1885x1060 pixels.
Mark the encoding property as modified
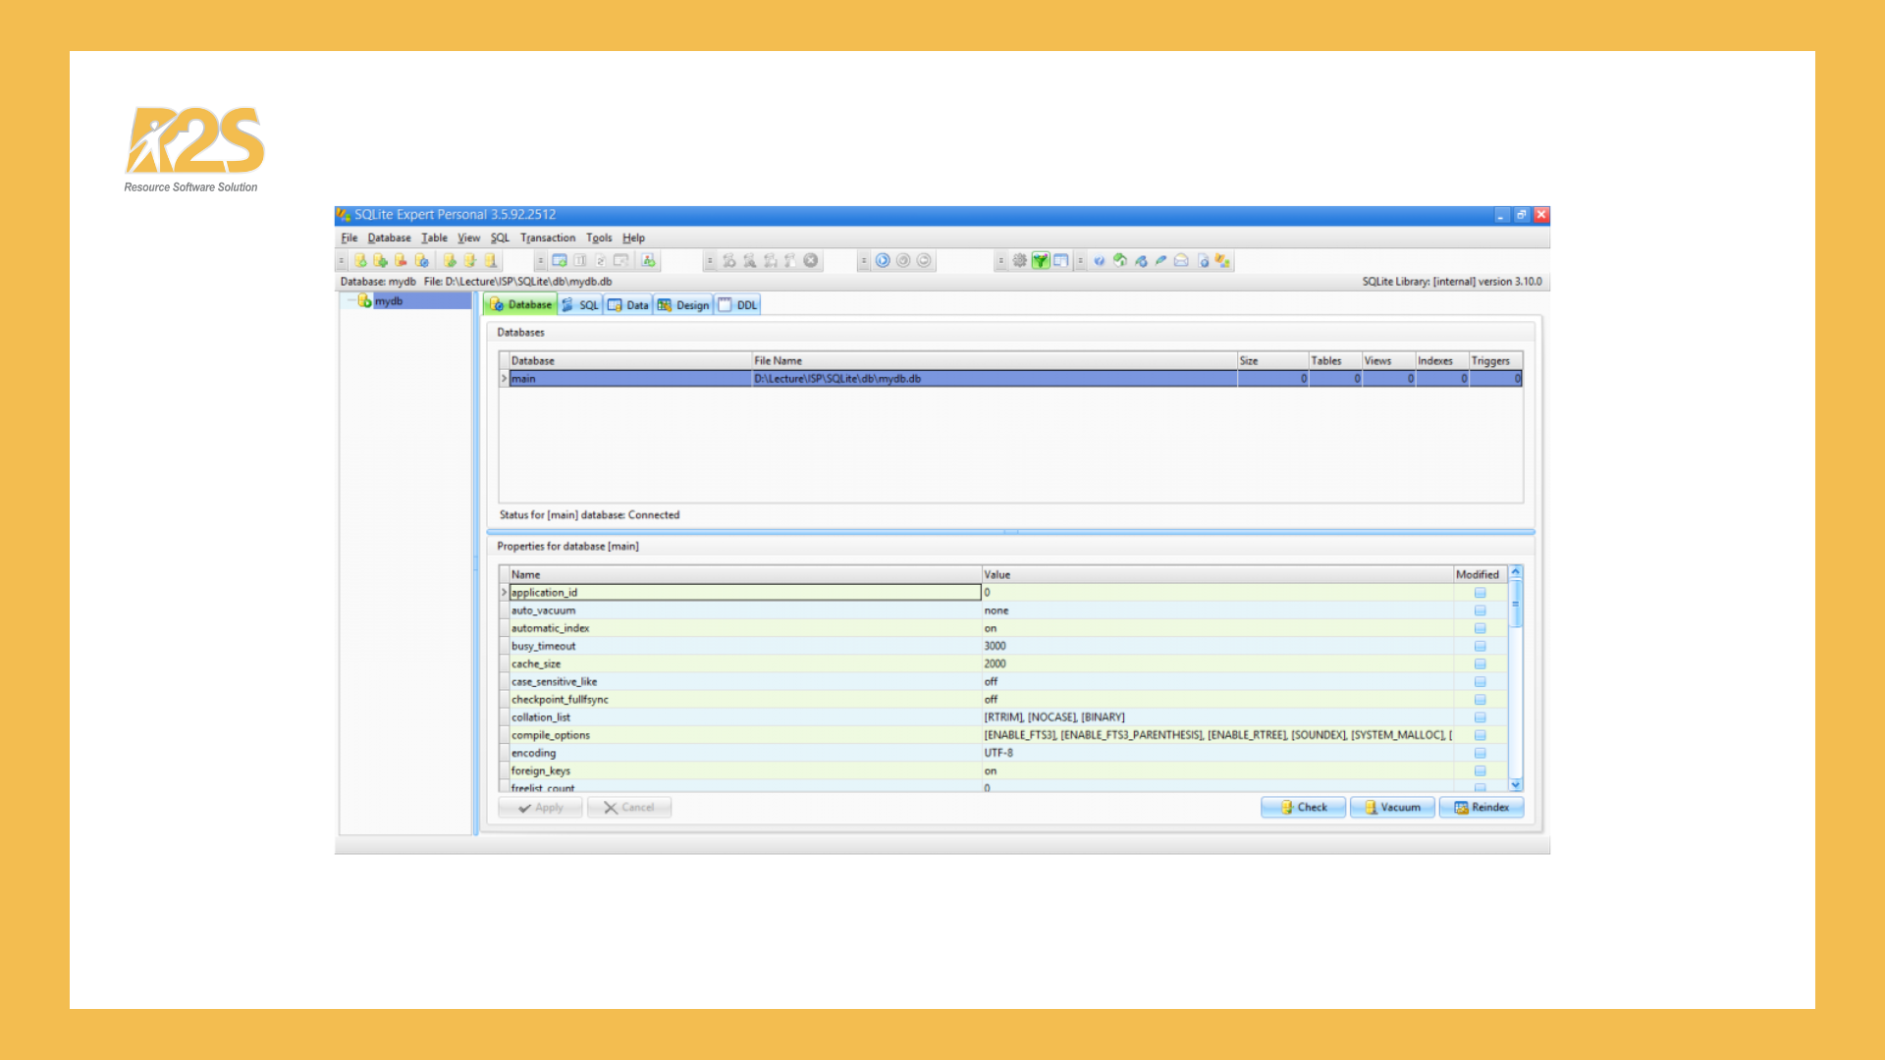[x=1481, y=753]
